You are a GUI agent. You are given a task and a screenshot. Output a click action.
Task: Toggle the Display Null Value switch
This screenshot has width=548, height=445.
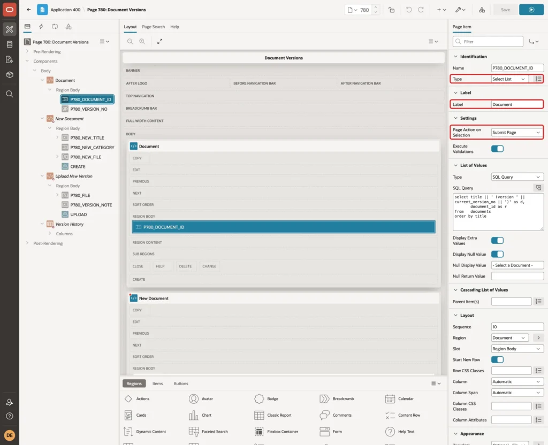coord(497,254)
